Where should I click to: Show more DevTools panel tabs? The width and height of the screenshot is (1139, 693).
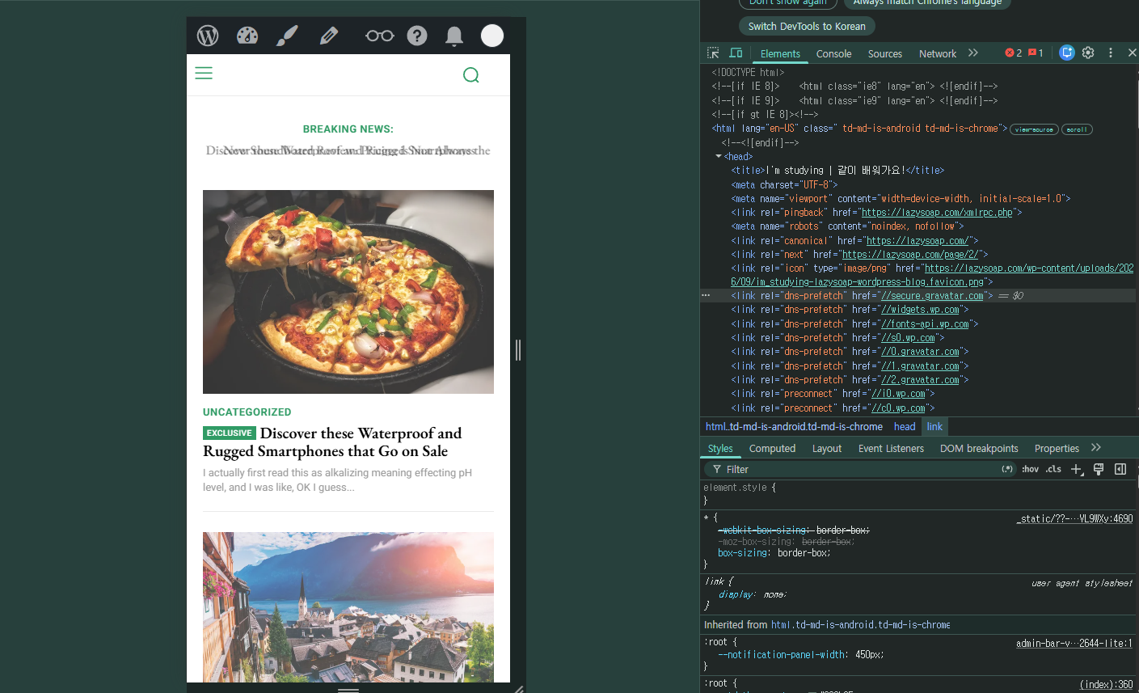point(973,53)
